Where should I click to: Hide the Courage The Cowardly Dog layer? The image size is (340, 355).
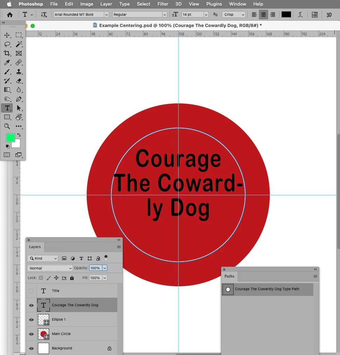[31, 305]
